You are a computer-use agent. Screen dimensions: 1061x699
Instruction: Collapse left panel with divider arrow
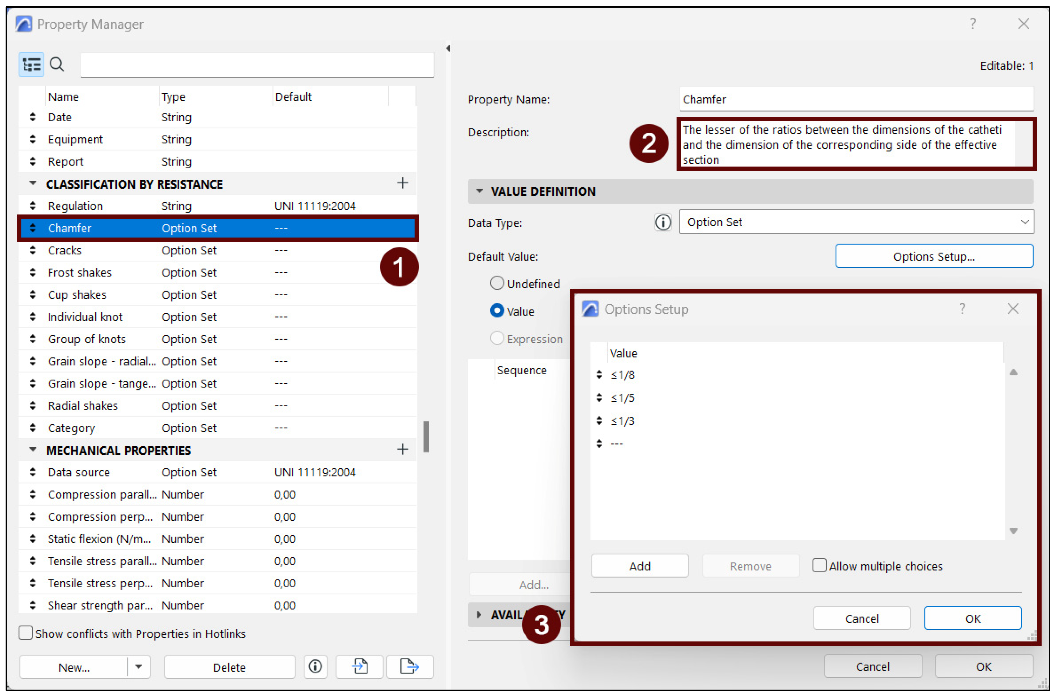(448, 48)
